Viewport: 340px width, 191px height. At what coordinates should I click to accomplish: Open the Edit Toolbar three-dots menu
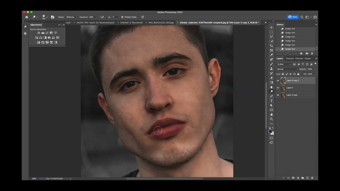coord(271,124)
